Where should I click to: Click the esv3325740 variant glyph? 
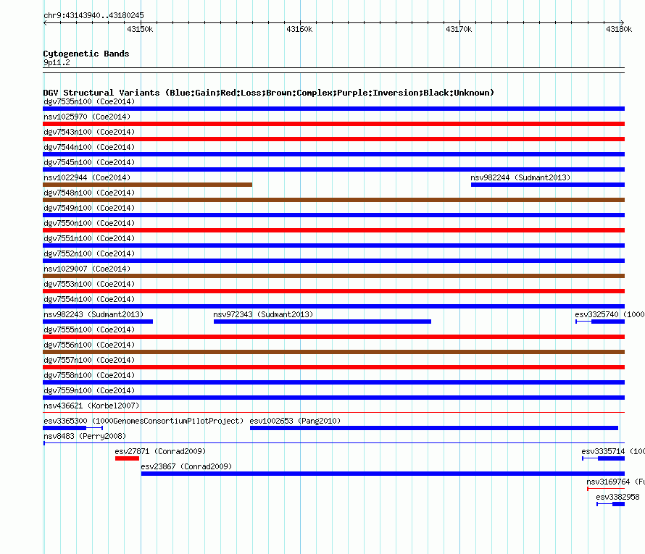point(600,322)
